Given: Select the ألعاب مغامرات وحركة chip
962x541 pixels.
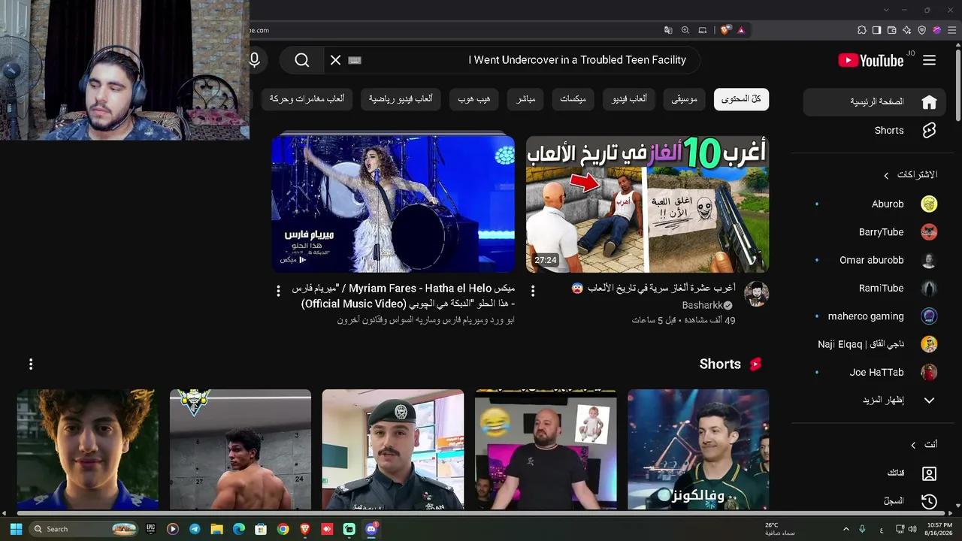Looking at the screenshot, I should click(x=307, y=99).
